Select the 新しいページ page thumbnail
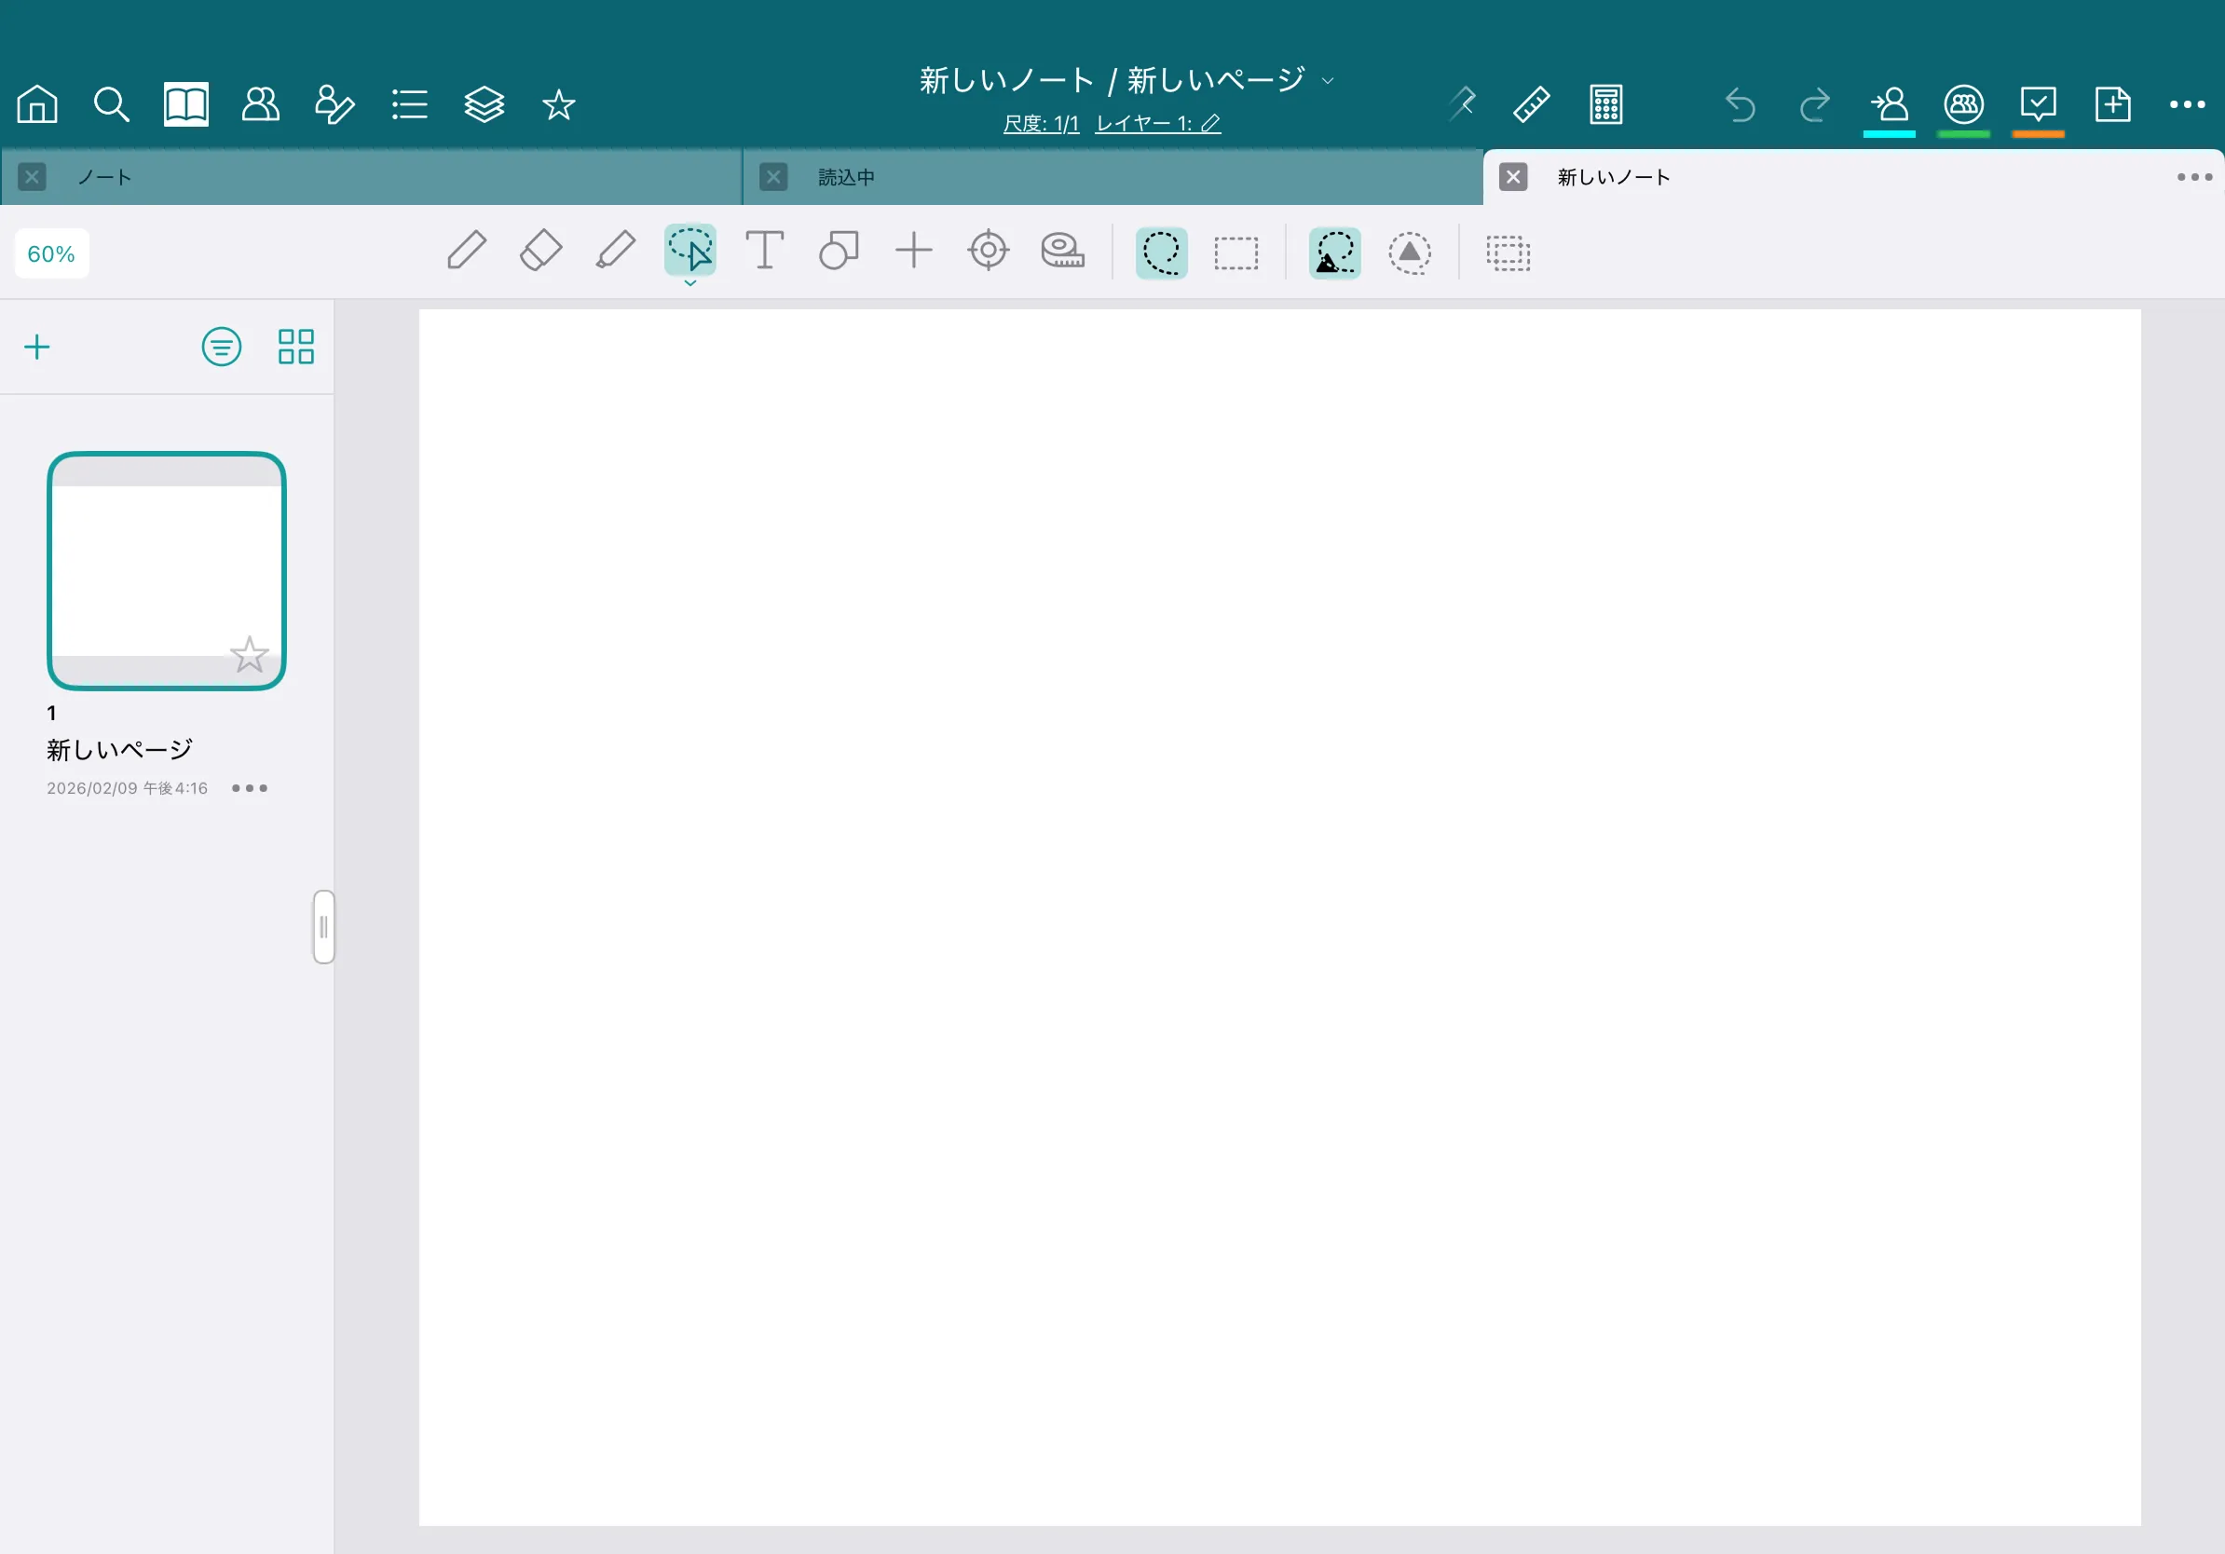 167,571
